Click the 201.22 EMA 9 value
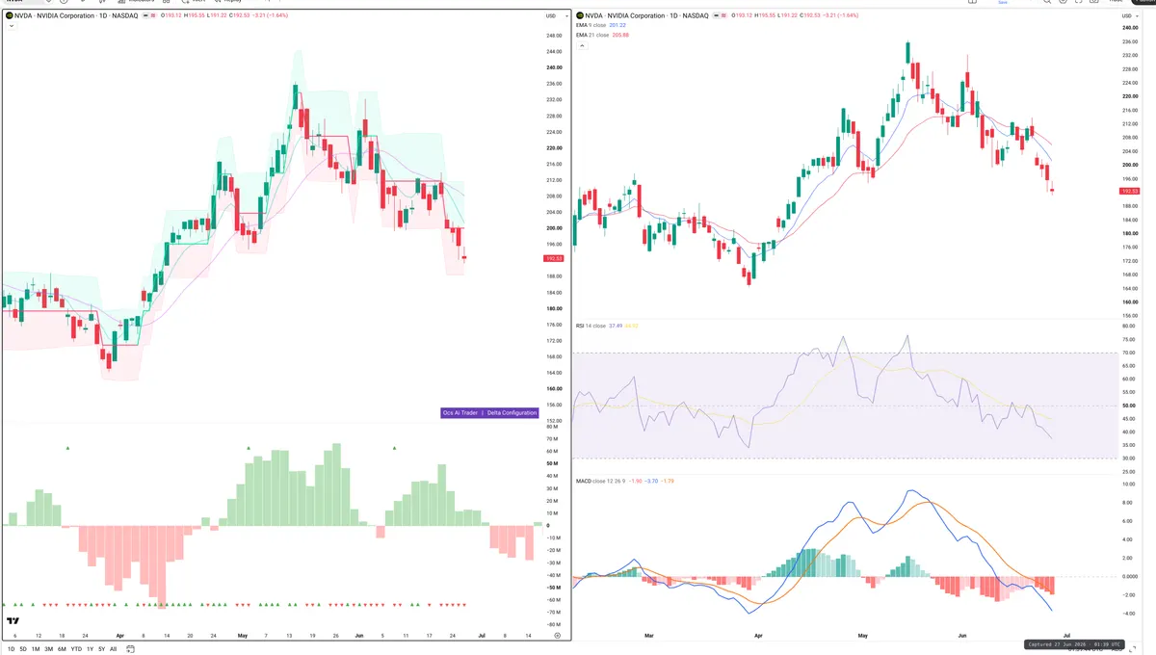This screenshot has height=655, width=1156. pos(618,26)
